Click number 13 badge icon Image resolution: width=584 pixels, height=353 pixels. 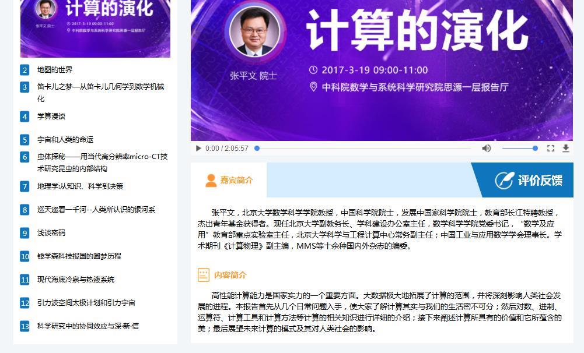coord(25,326)
